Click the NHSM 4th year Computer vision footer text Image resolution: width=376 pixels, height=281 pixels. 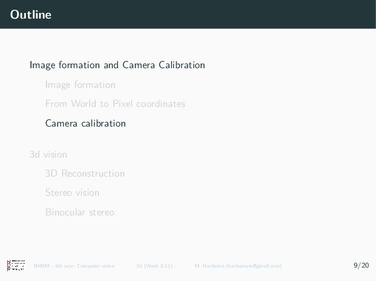click(x=74, y=266)
